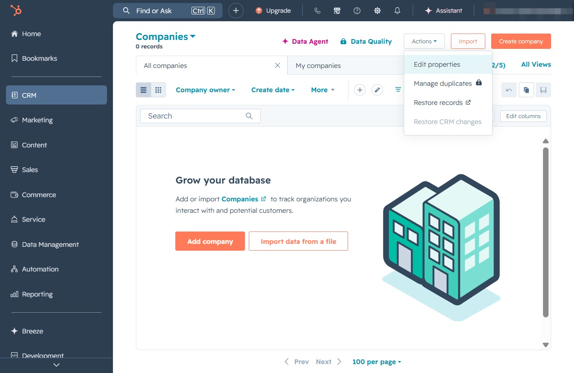
Task: Open the Marketplace storefront icon
Action: click(x=337, y=11)
